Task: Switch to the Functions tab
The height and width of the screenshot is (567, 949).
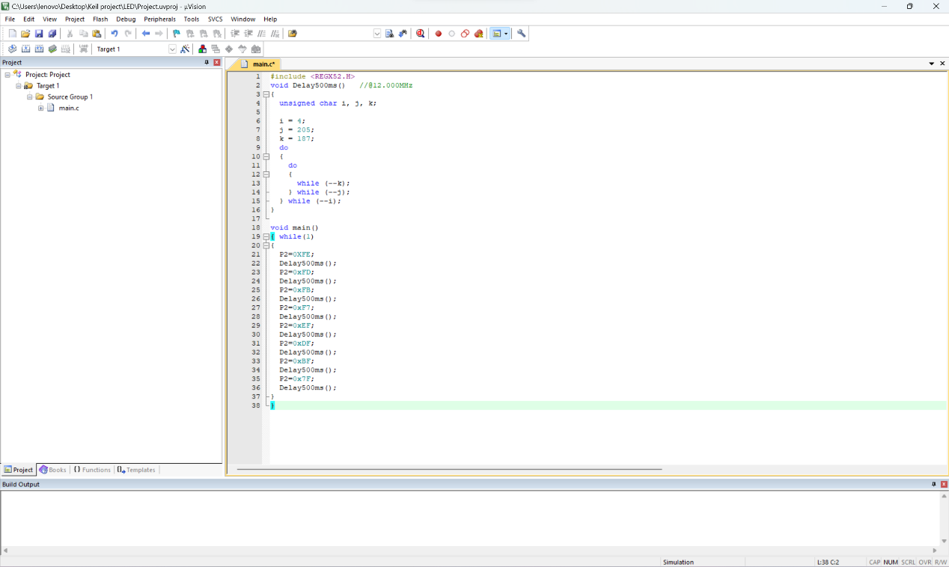Action: (92, 470)
